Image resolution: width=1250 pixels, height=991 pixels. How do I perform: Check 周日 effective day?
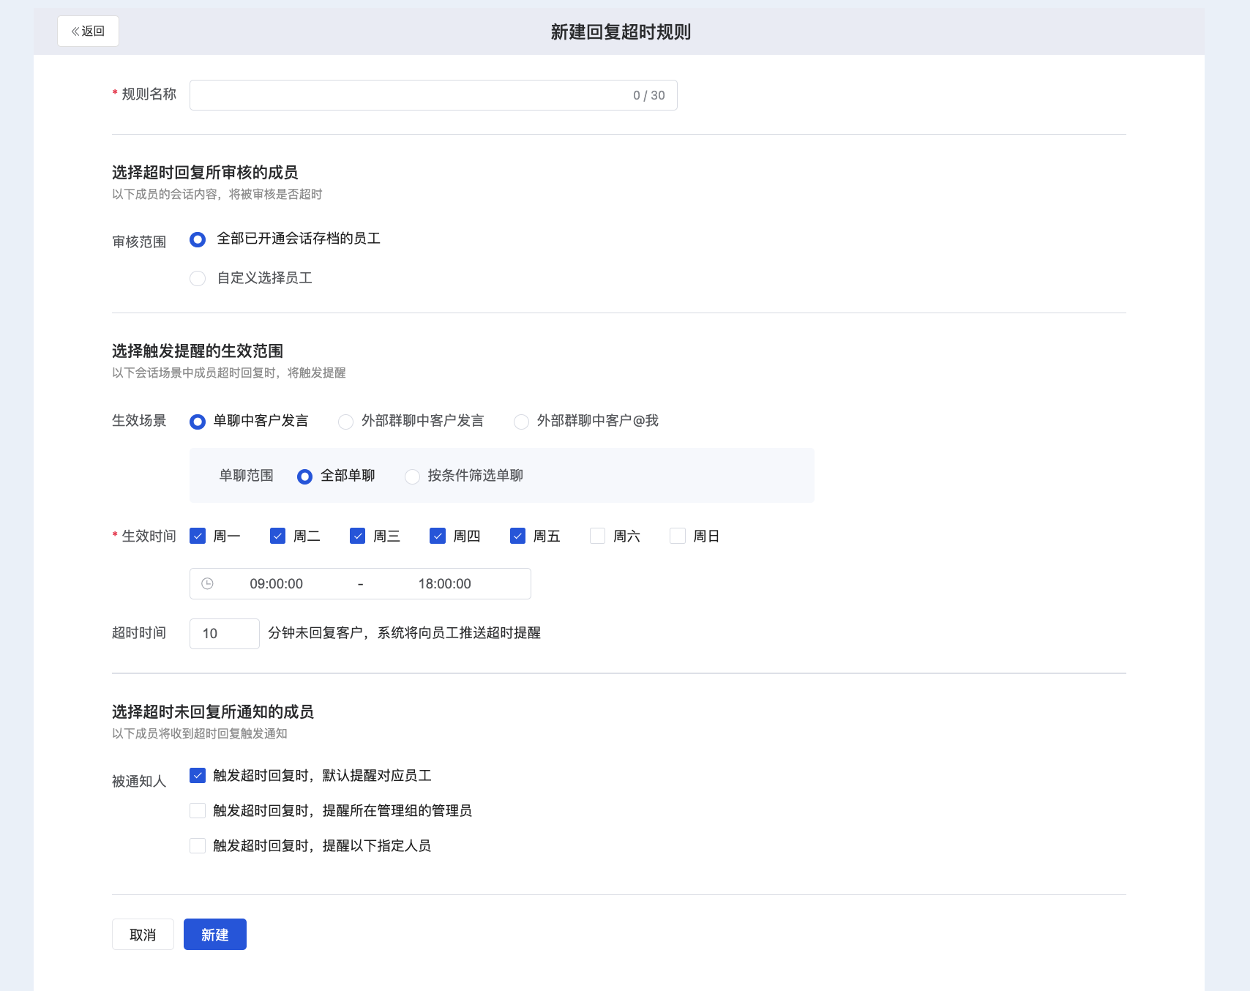(x=678, y=536)
